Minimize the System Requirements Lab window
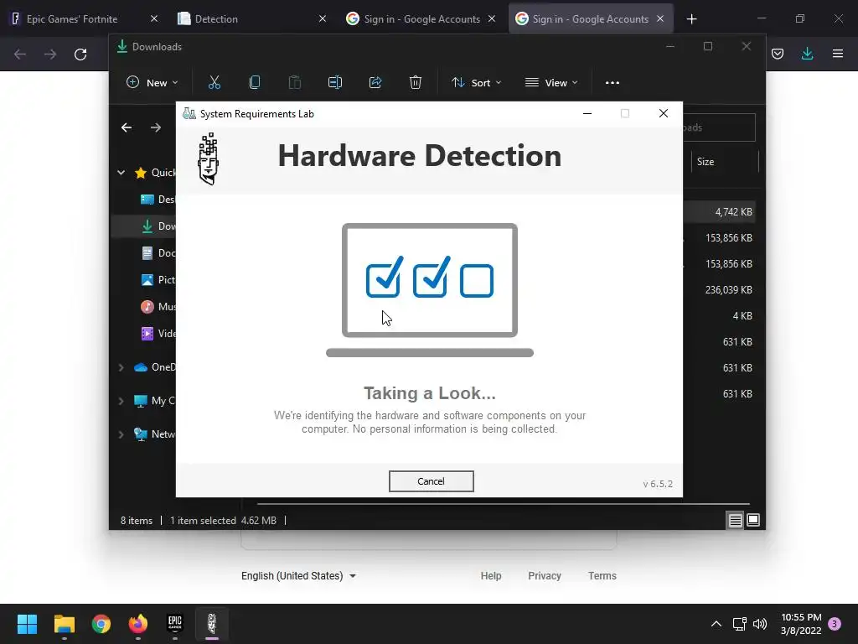Viewport: 858px width, 644px height. tap(587, 113)
